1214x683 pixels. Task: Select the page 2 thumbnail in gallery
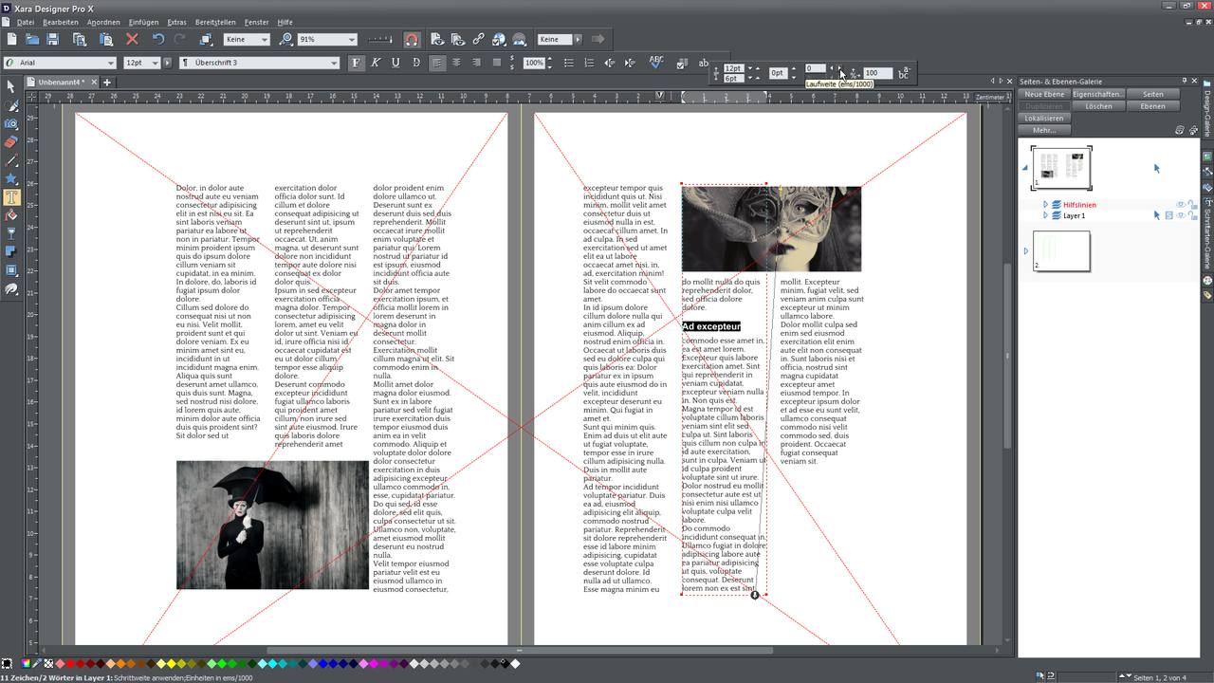pos(1060,251)
